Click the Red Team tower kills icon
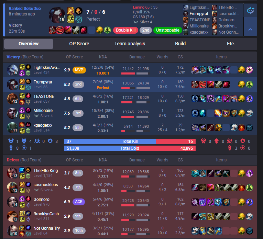The width and height of the screenshot is (263, 239). (x=229, y=148)
